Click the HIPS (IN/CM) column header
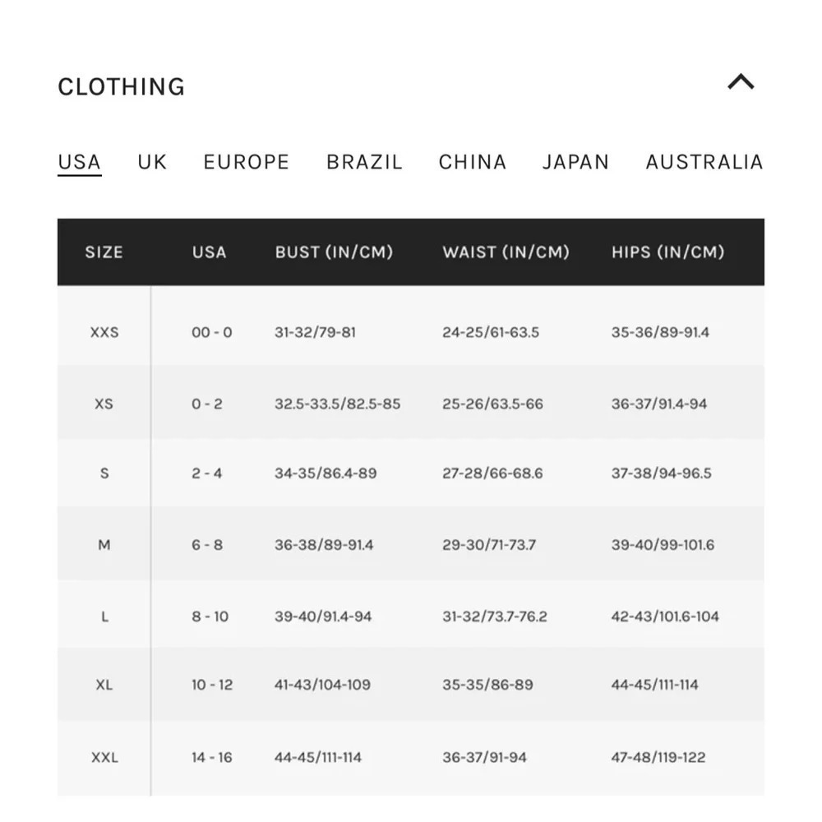Viewport: 822px width, 822px height. 667,252
